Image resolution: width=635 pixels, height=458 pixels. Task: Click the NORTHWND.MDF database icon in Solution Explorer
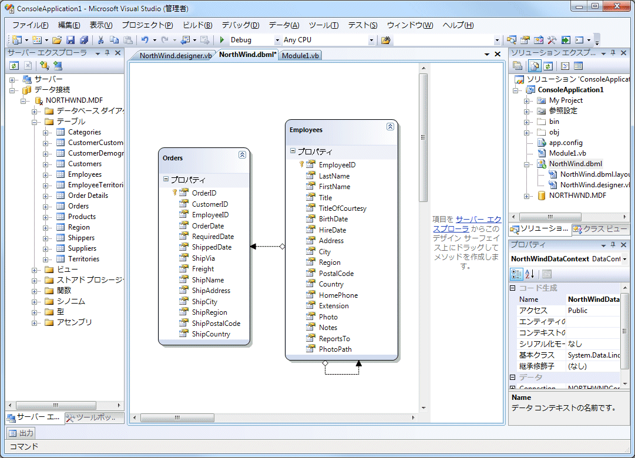[x=542, y=195]
